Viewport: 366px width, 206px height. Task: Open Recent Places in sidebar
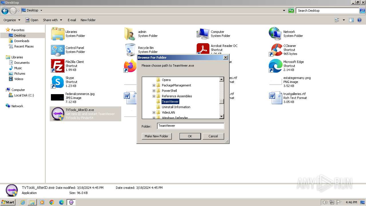(x=24, y=46)
